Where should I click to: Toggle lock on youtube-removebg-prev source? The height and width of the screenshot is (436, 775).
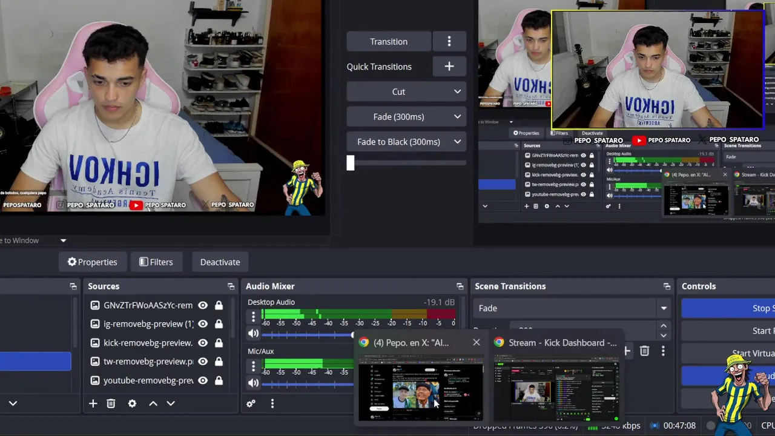(219, 380)
